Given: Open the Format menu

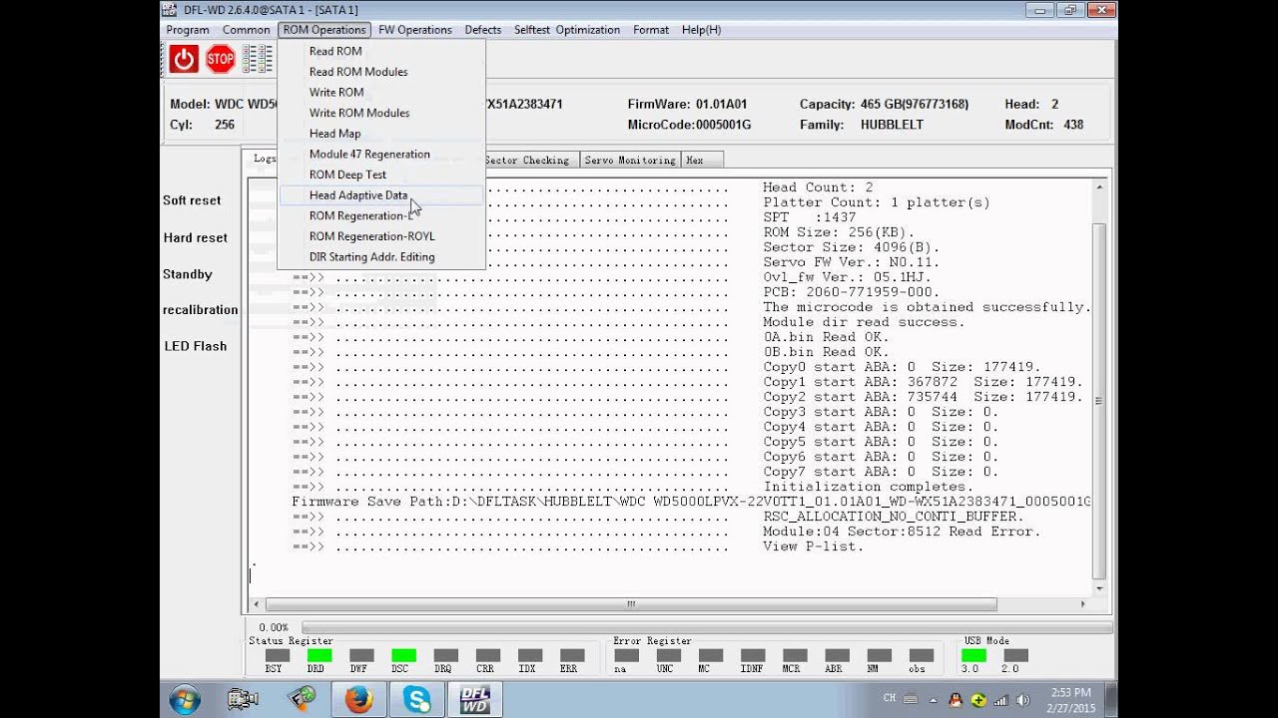Looking at the screenshot, I should pyautogui.click(x=651, y=30).
